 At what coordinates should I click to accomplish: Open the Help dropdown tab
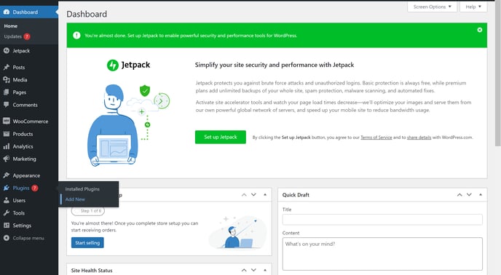(473, 7)
